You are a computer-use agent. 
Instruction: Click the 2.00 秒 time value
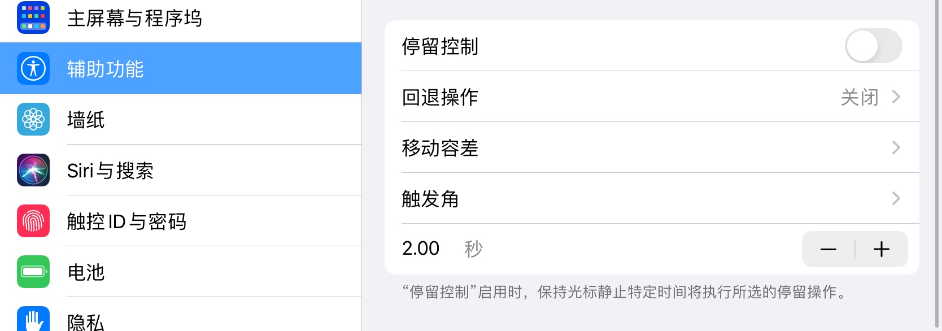click(421, 249)
